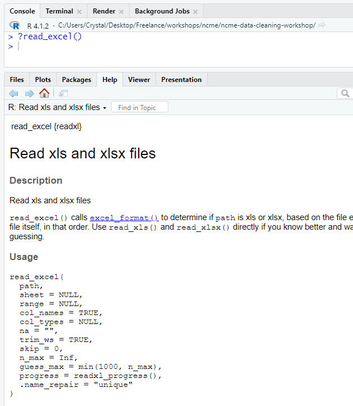Switch to the Packages tab
Image resolution: width=353 pixels, height=406 pixels.
(x=76, y=80)
